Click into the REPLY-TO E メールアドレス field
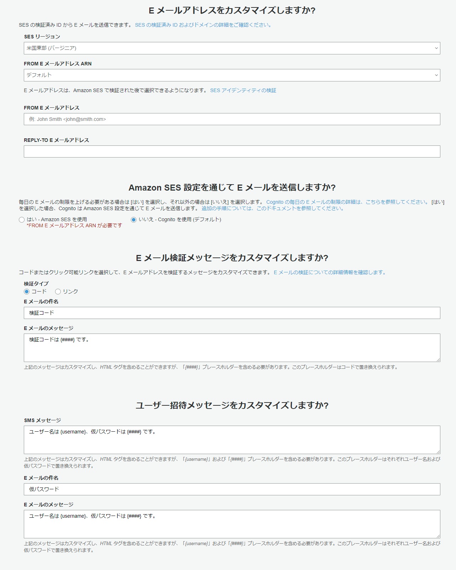456x570 pixels. [232, 151]
